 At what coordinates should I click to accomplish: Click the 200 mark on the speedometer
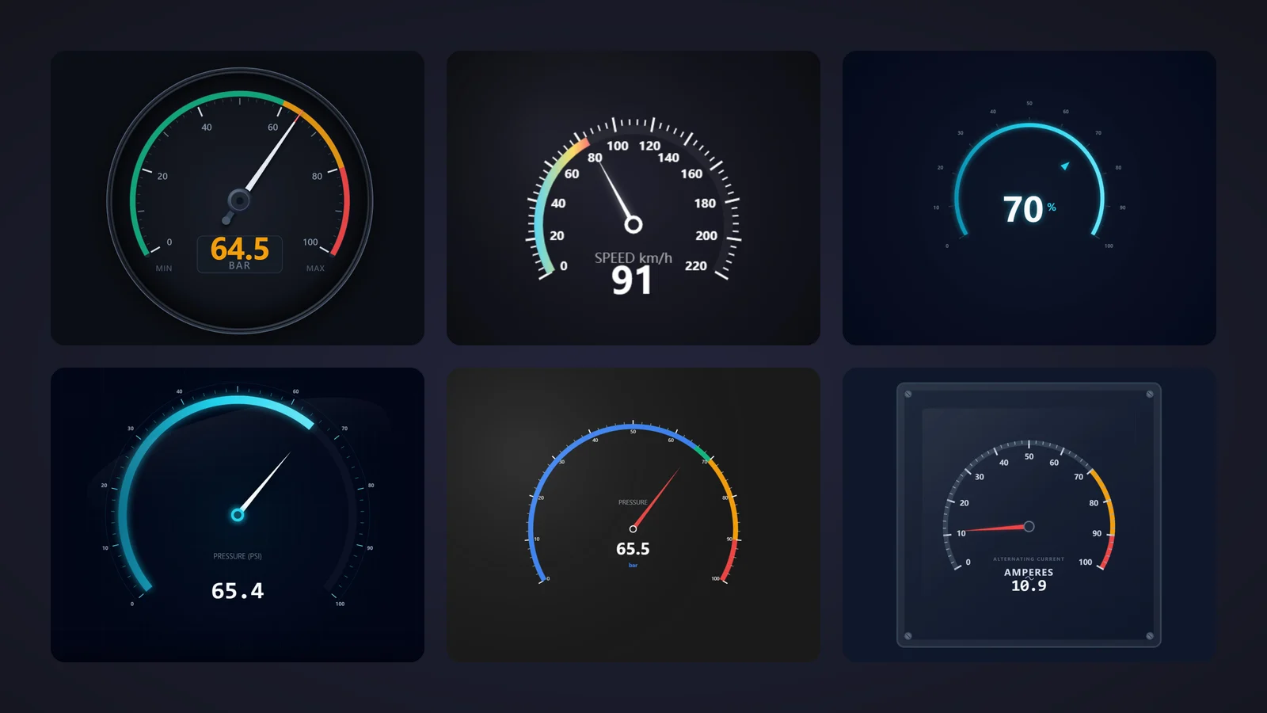pyautogui.click(x=706, y=236)
